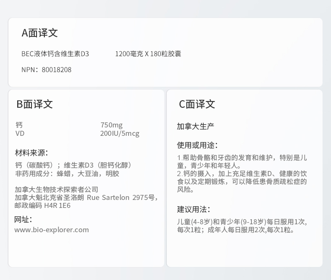The height and width of the screenshot is (280, 331).
Task: Click the '材料来源:' subheading
Action: [x=31, y=153]
